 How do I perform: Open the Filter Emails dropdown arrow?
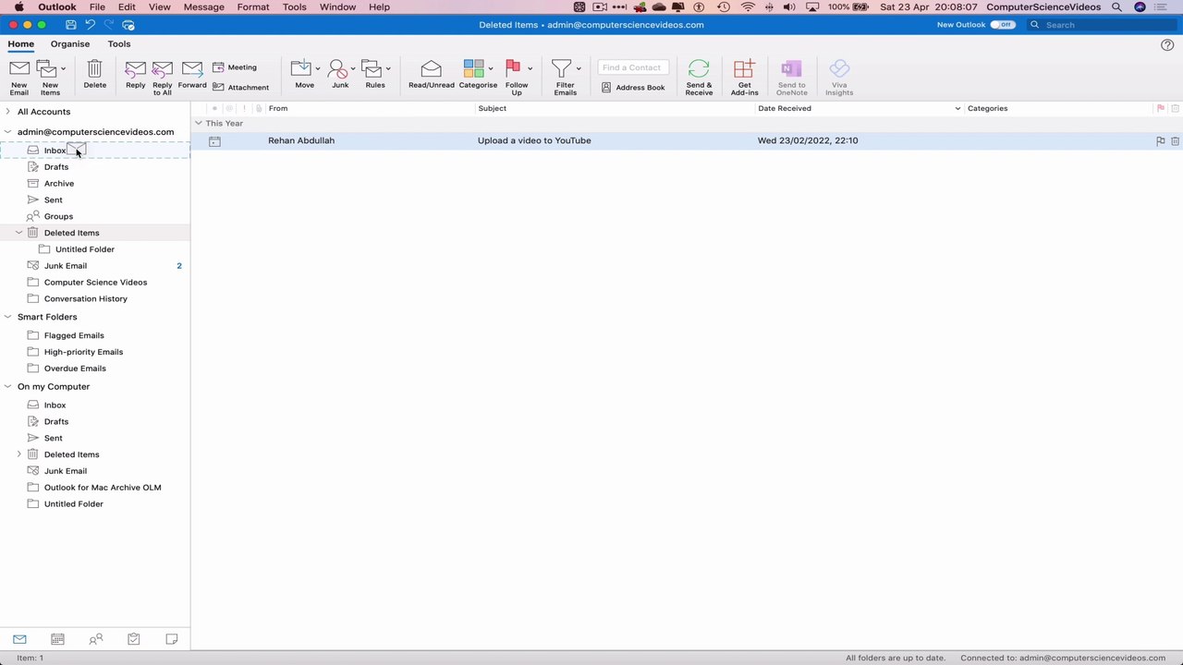(579, 68)
